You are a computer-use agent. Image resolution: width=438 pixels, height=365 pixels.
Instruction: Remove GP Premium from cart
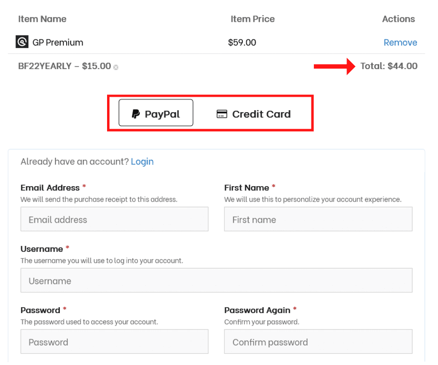coord(400,42)
